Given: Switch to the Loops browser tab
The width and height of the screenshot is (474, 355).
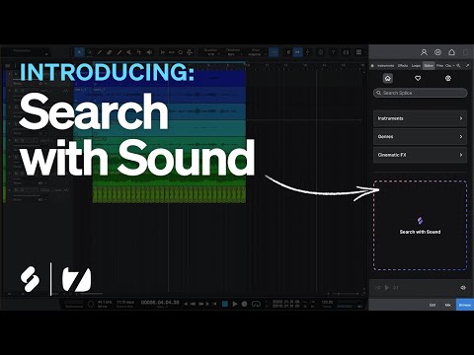Looking at the screenshot, I should [416, 66].
